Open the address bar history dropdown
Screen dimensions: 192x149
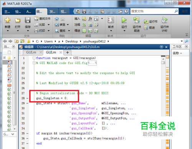pyautogui.click(x=182, y=41)
